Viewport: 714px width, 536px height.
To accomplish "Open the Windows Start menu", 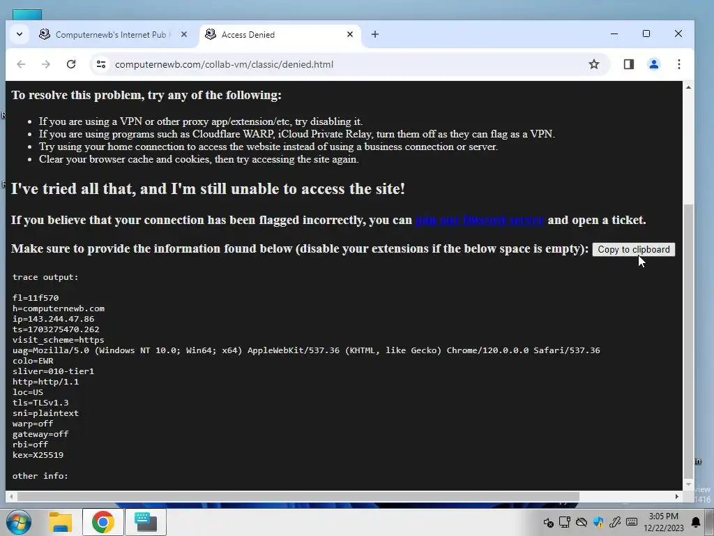I will click(x=19, y=522).
